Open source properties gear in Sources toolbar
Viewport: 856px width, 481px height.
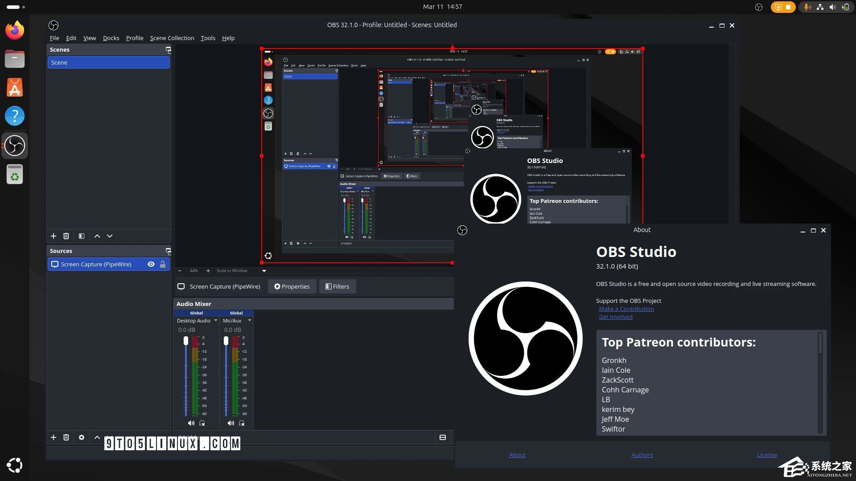(82, 437)
